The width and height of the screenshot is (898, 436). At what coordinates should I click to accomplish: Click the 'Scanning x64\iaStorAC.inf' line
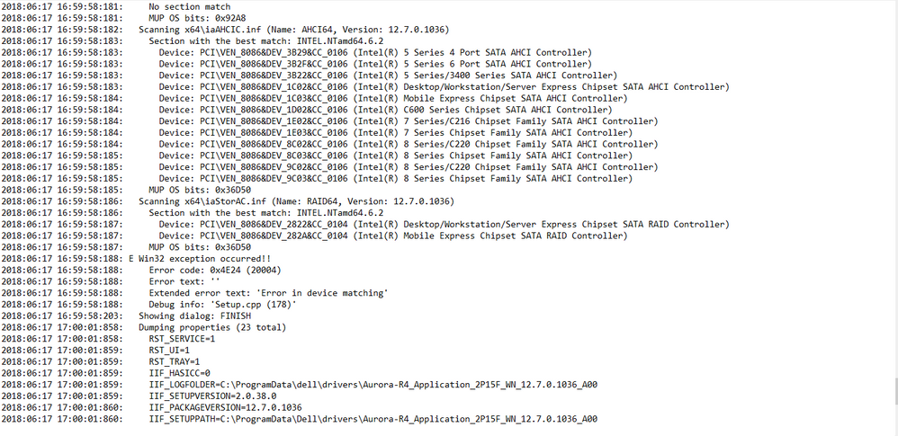pos(228,201)
